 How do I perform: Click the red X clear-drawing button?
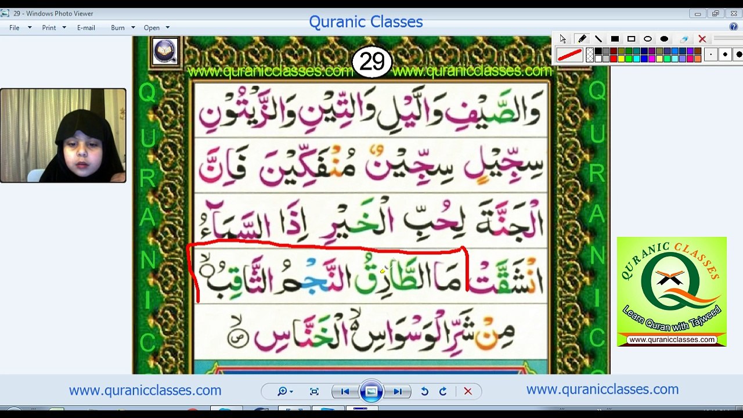point(702,39)
